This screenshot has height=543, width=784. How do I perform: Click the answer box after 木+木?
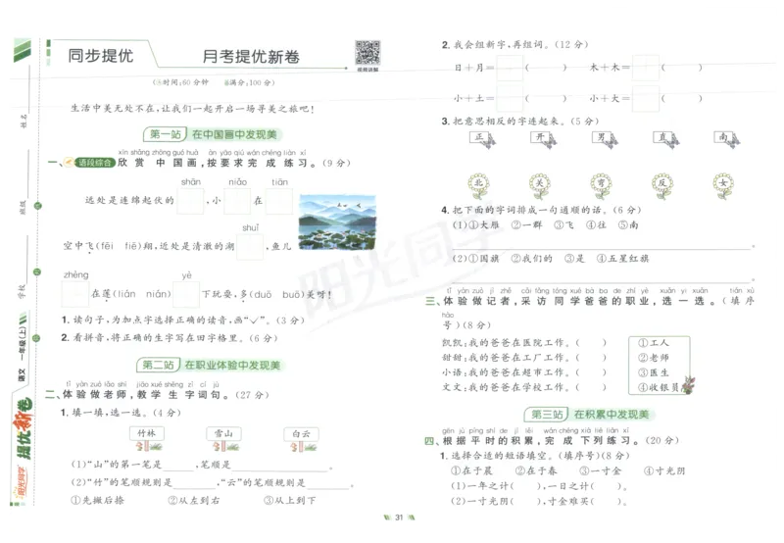coord(646,68)
